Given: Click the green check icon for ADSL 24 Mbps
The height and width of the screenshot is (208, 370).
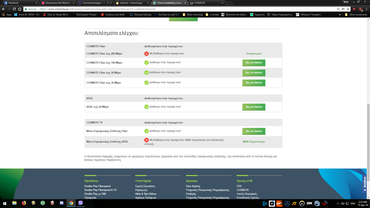Looking at the screenshot, I should (147, 107).
